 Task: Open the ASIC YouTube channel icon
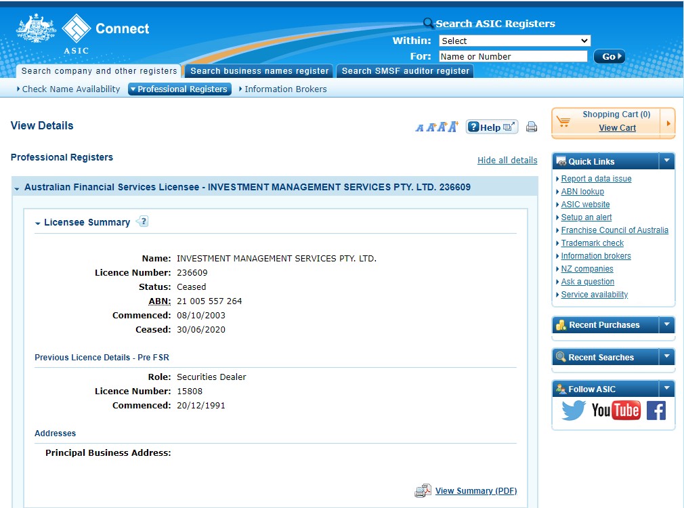(x=616, y=410)
